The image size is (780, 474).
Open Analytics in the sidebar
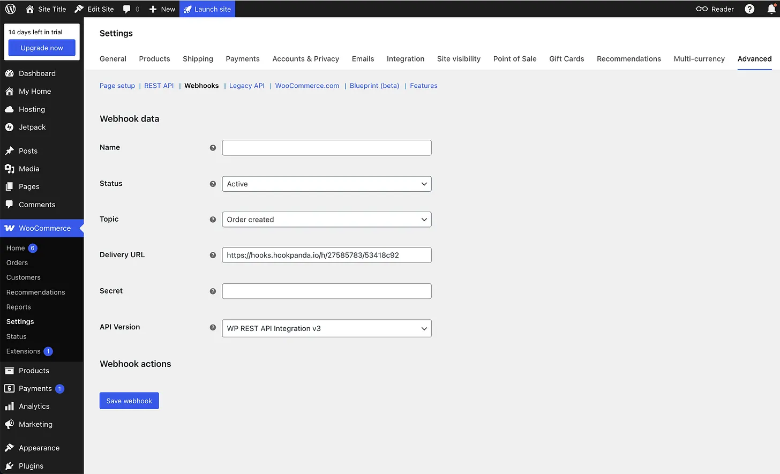[34, 407]
